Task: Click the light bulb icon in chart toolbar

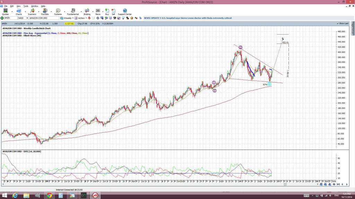Action: tap(123, 18)
